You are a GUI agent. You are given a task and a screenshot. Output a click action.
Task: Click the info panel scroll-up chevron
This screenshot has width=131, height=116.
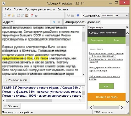click(127, 33)
